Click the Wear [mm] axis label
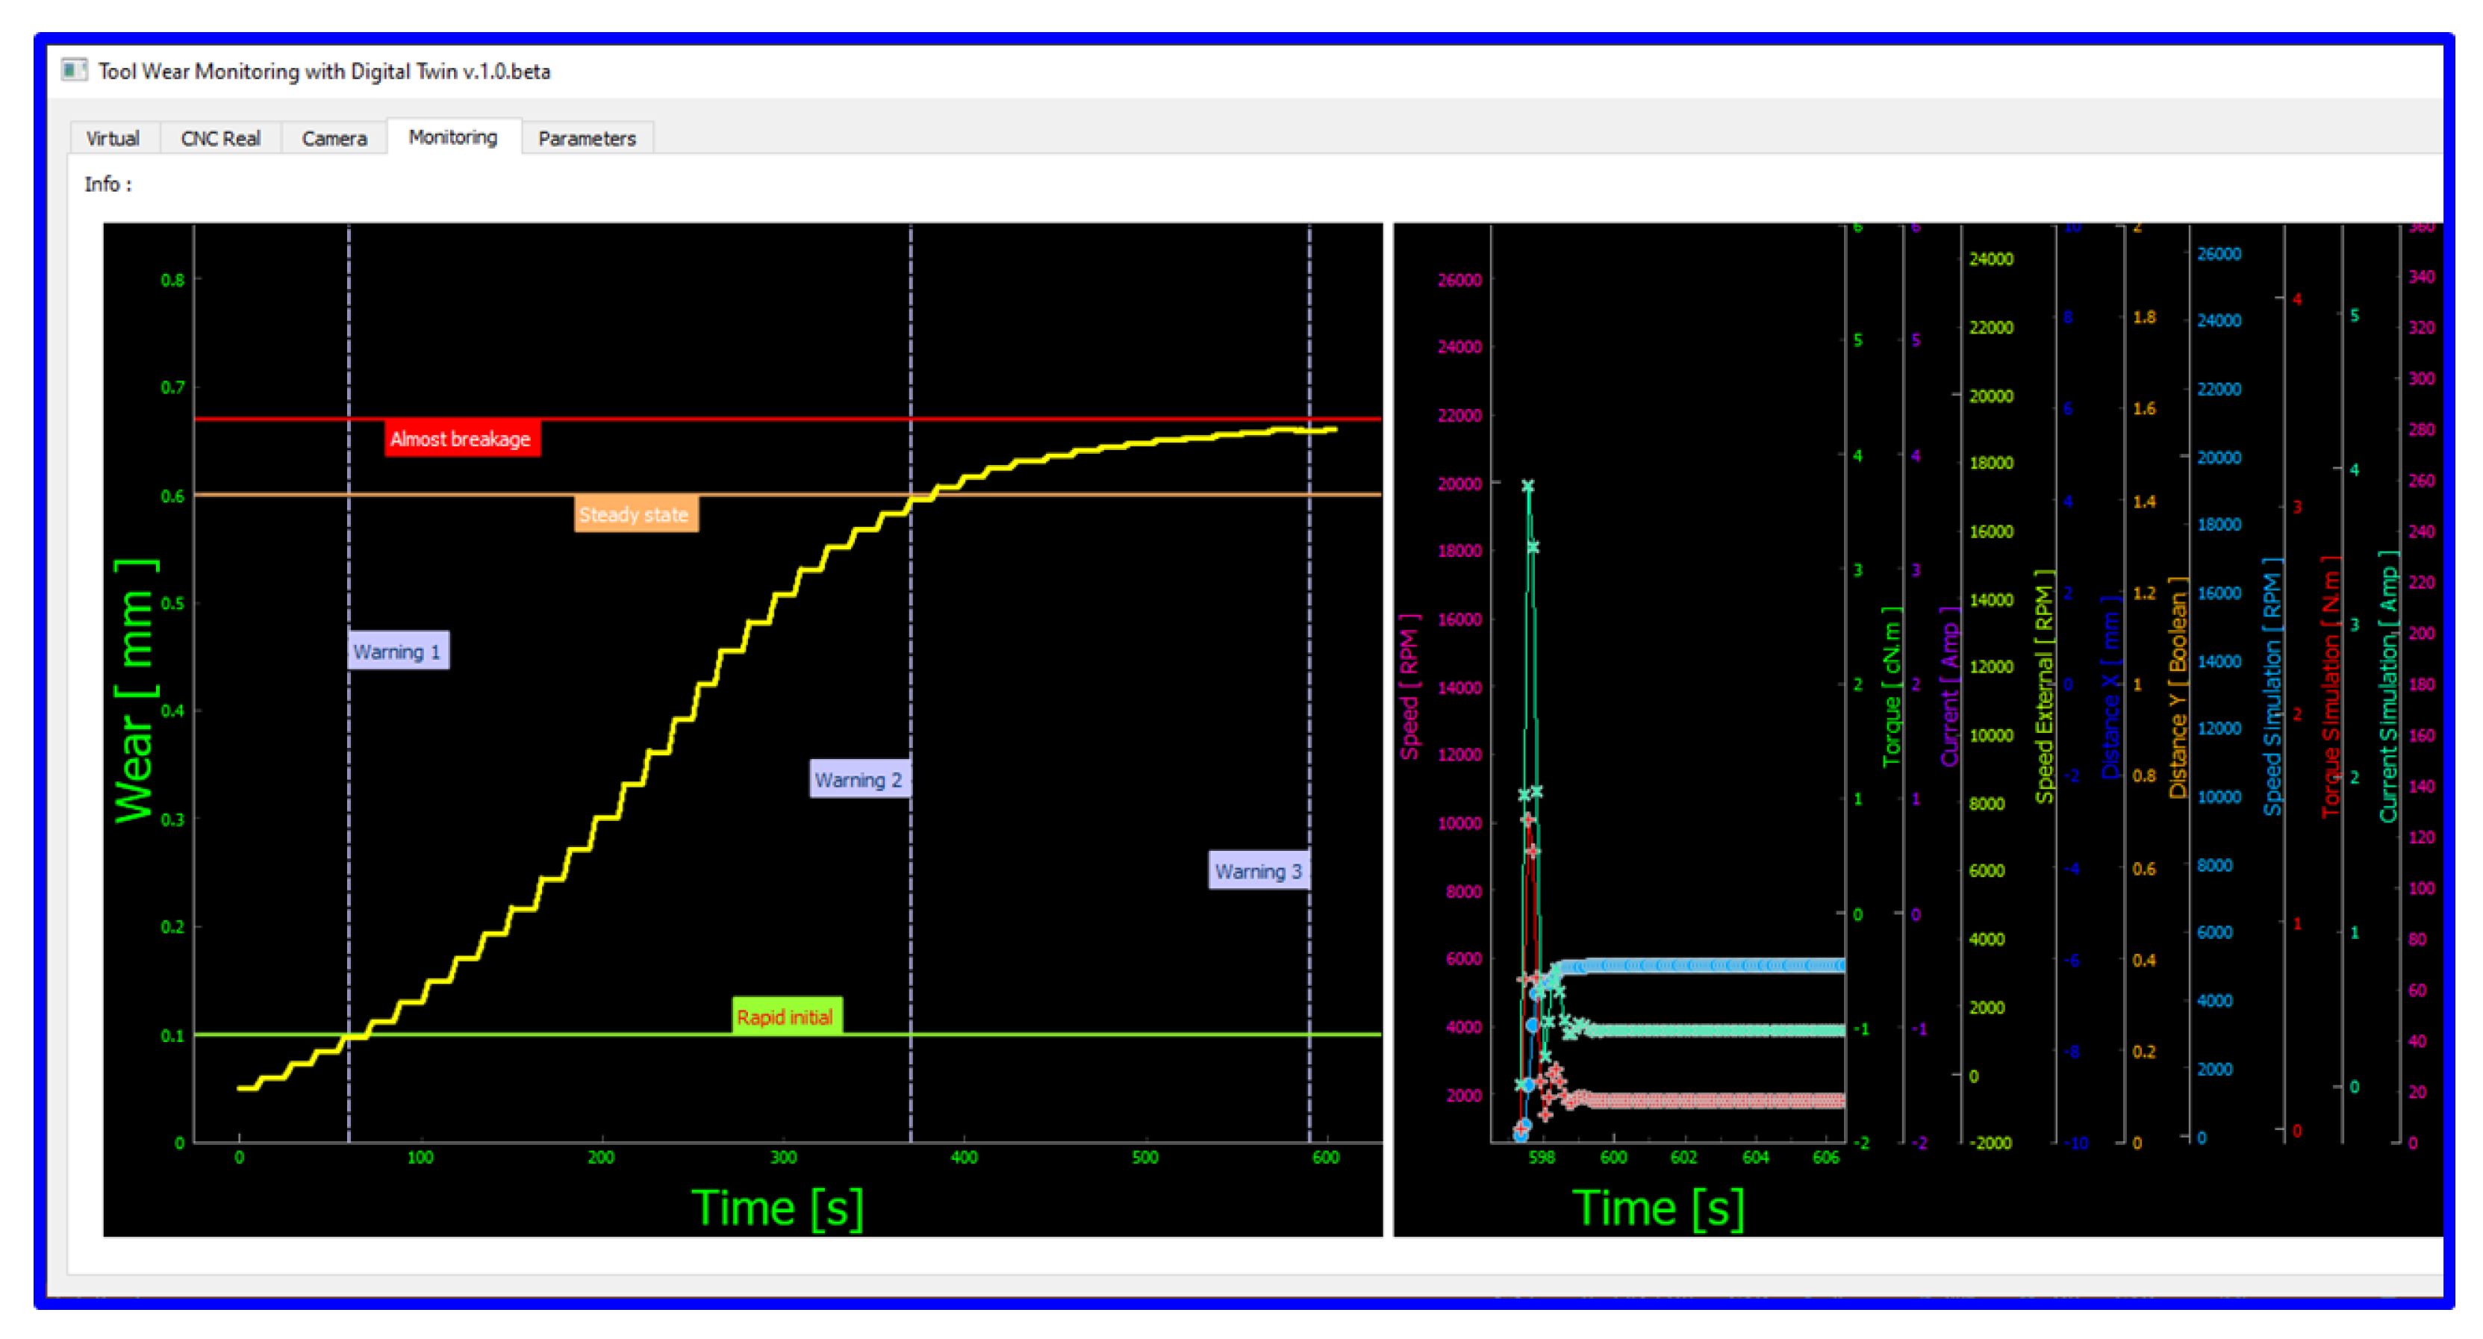This screenshot has width=2483, height=1339. [135, 690]
